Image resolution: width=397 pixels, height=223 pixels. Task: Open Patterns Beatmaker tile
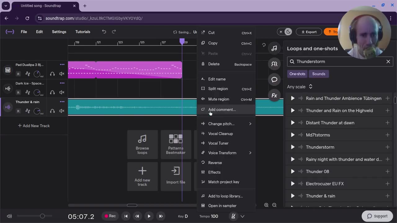[x=176, y=145]
